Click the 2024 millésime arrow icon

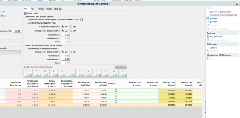pyautogui.click(x=208, y=59)
